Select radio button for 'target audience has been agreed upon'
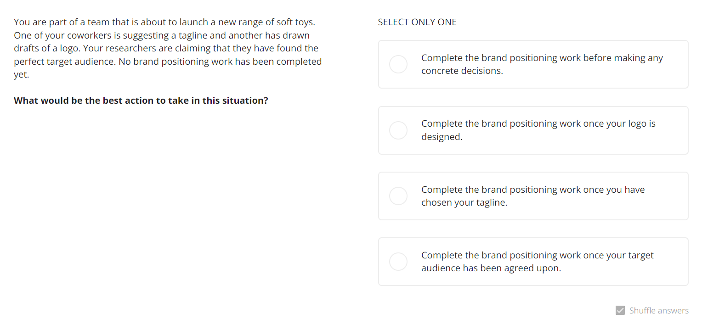This screenshot has height=330, width=708. pyautogui.click(x=398, y=262)
